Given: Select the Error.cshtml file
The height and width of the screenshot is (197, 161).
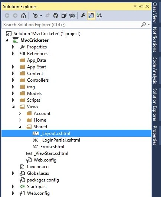Looking at the screenshot, I should tap(52, 147).
